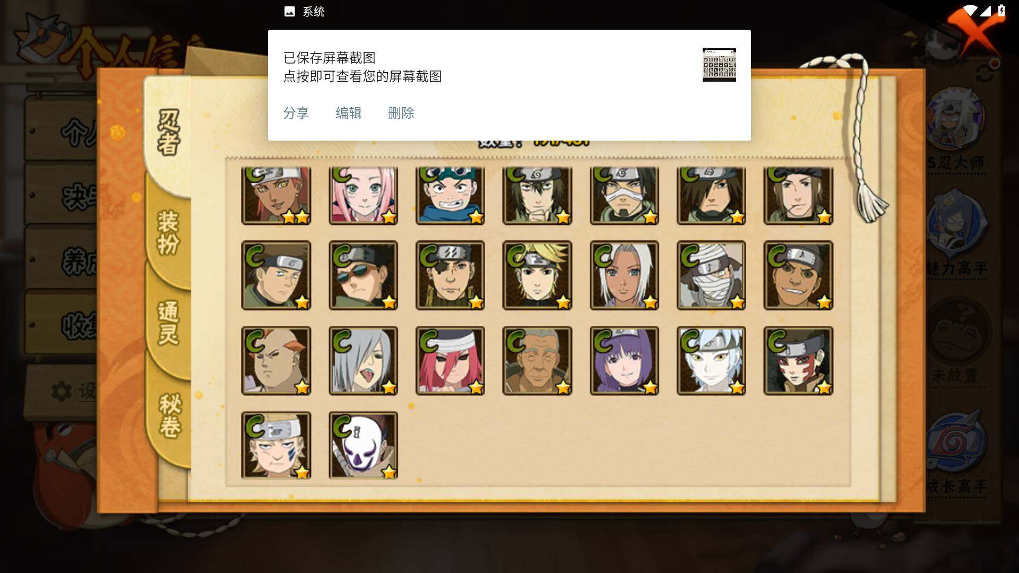This screenshot has width=1019, height=573.
Task: Select the pink-haired Sakura ninja portrait
Action: tap(363, 195)
